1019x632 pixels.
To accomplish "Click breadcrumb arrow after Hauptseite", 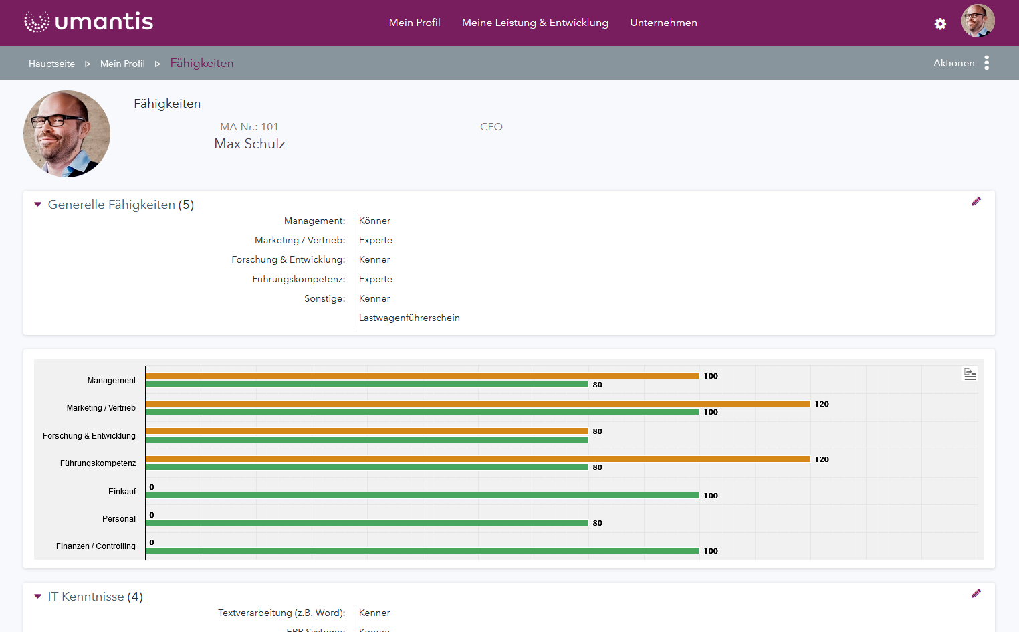I will pos(88,64).
